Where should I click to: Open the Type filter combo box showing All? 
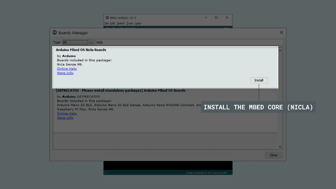78,42
